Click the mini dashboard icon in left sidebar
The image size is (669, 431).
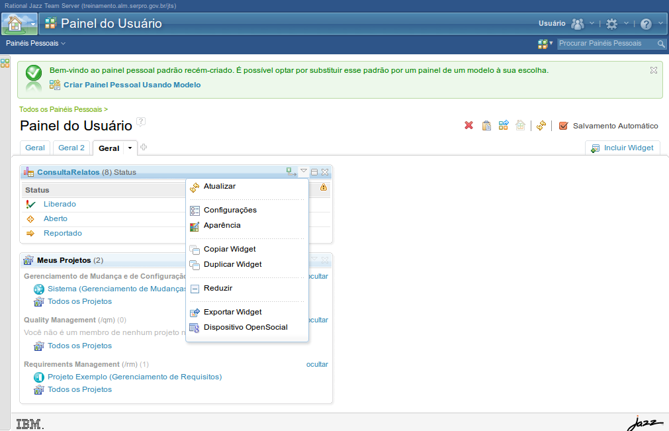pos(5,63)
